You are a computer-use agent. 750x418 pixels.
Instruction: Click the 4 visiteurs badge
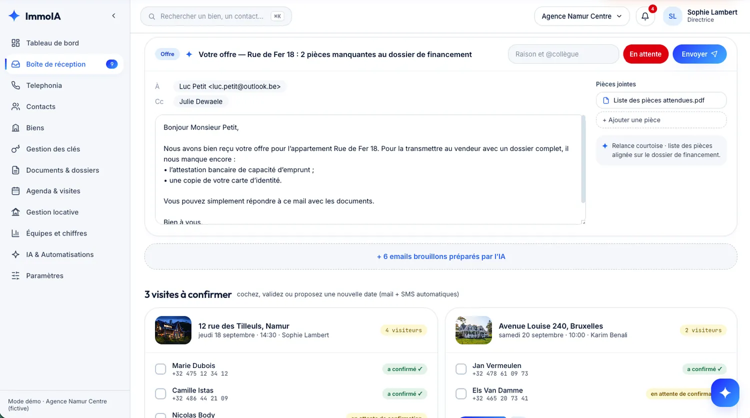coord(403,330)
